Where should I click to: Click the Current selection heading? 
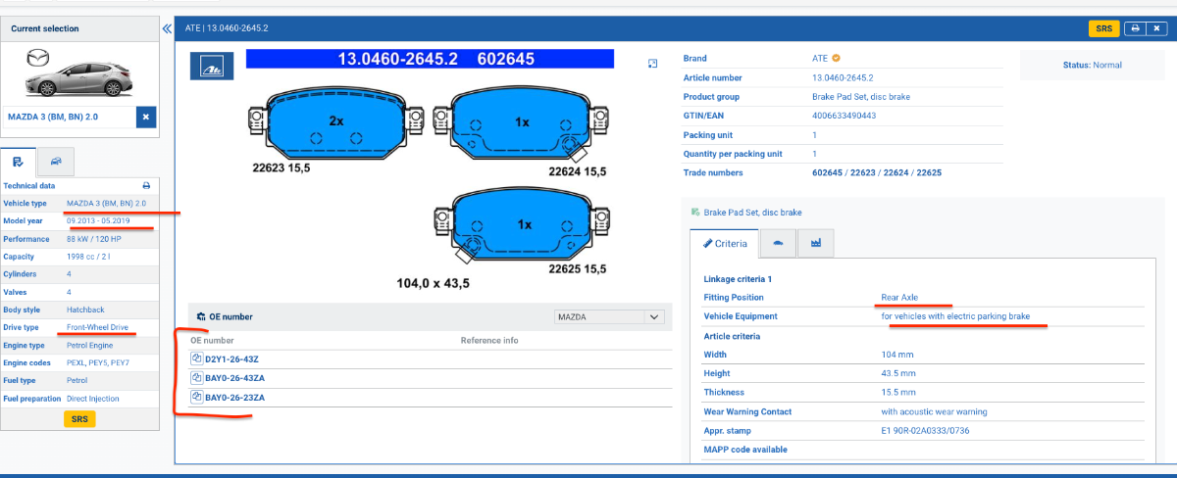coord(45,29)
